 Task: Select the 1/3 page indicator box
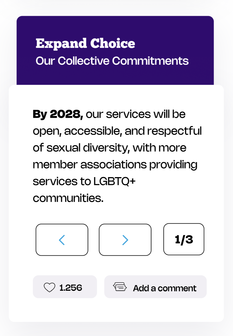pos(184,239)
